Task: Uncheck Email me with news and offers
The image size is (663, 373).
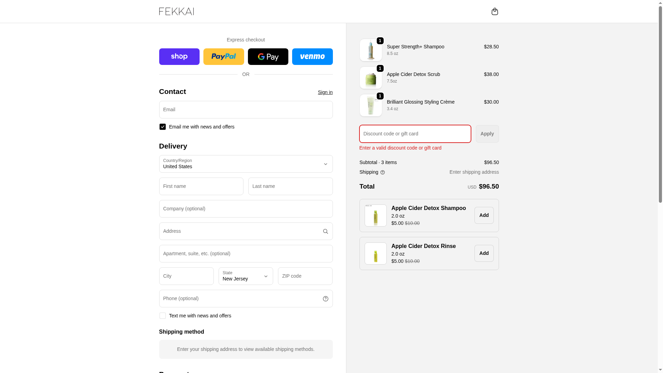Action: coord(163,127)
